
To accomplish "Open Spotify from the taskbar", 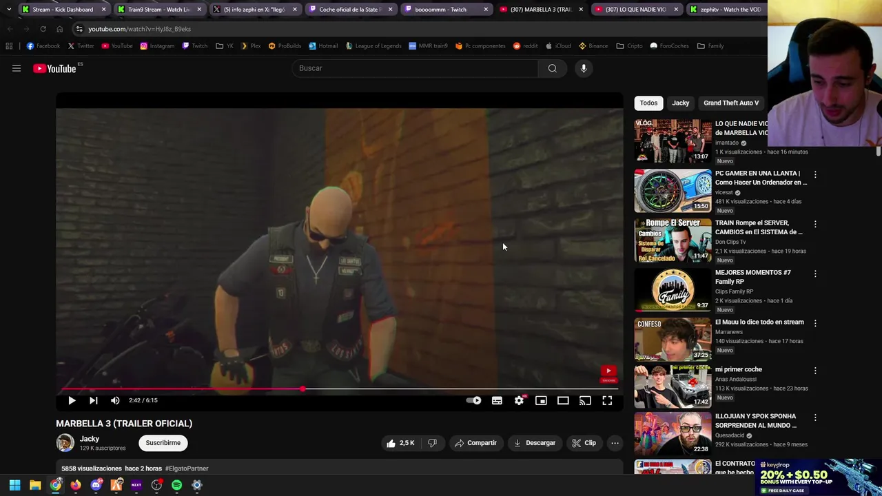I will point(177,485).
